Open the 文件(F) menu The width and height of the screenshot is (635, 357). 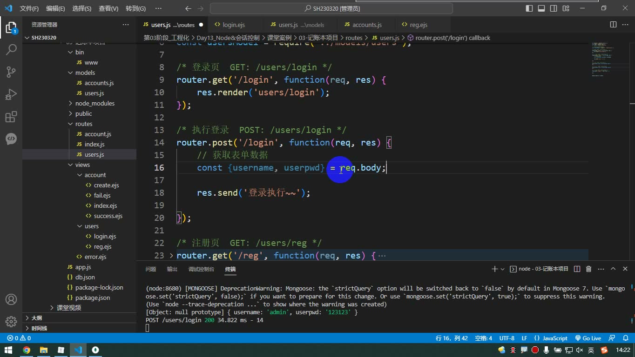(29, 8)
